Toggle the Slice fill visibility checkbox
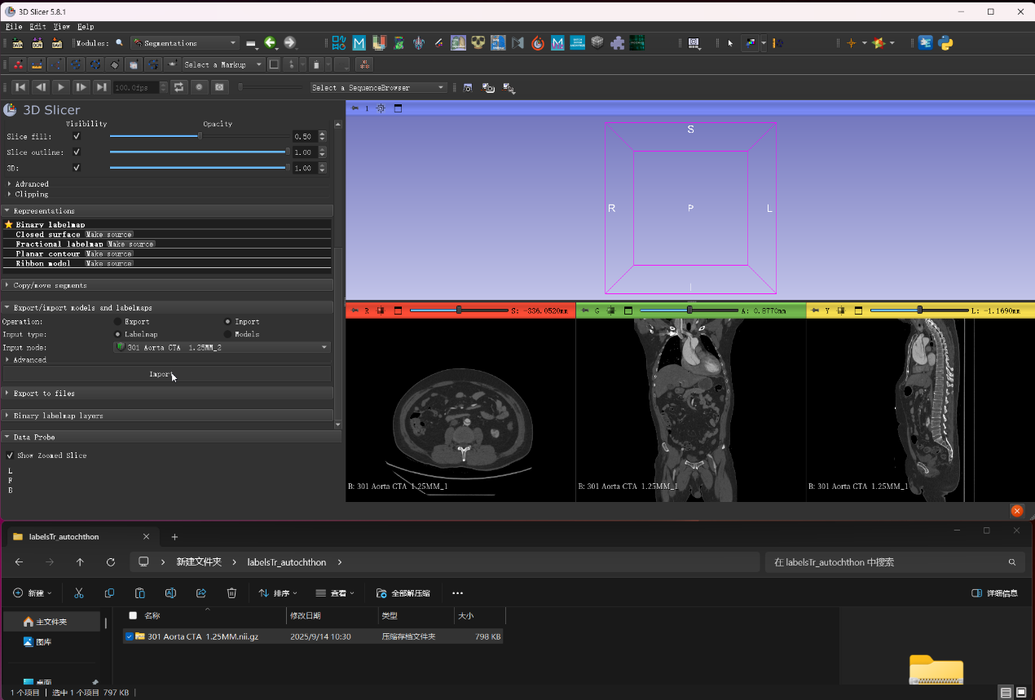Screen dimensions: 1035x700 tap(77, 137)
